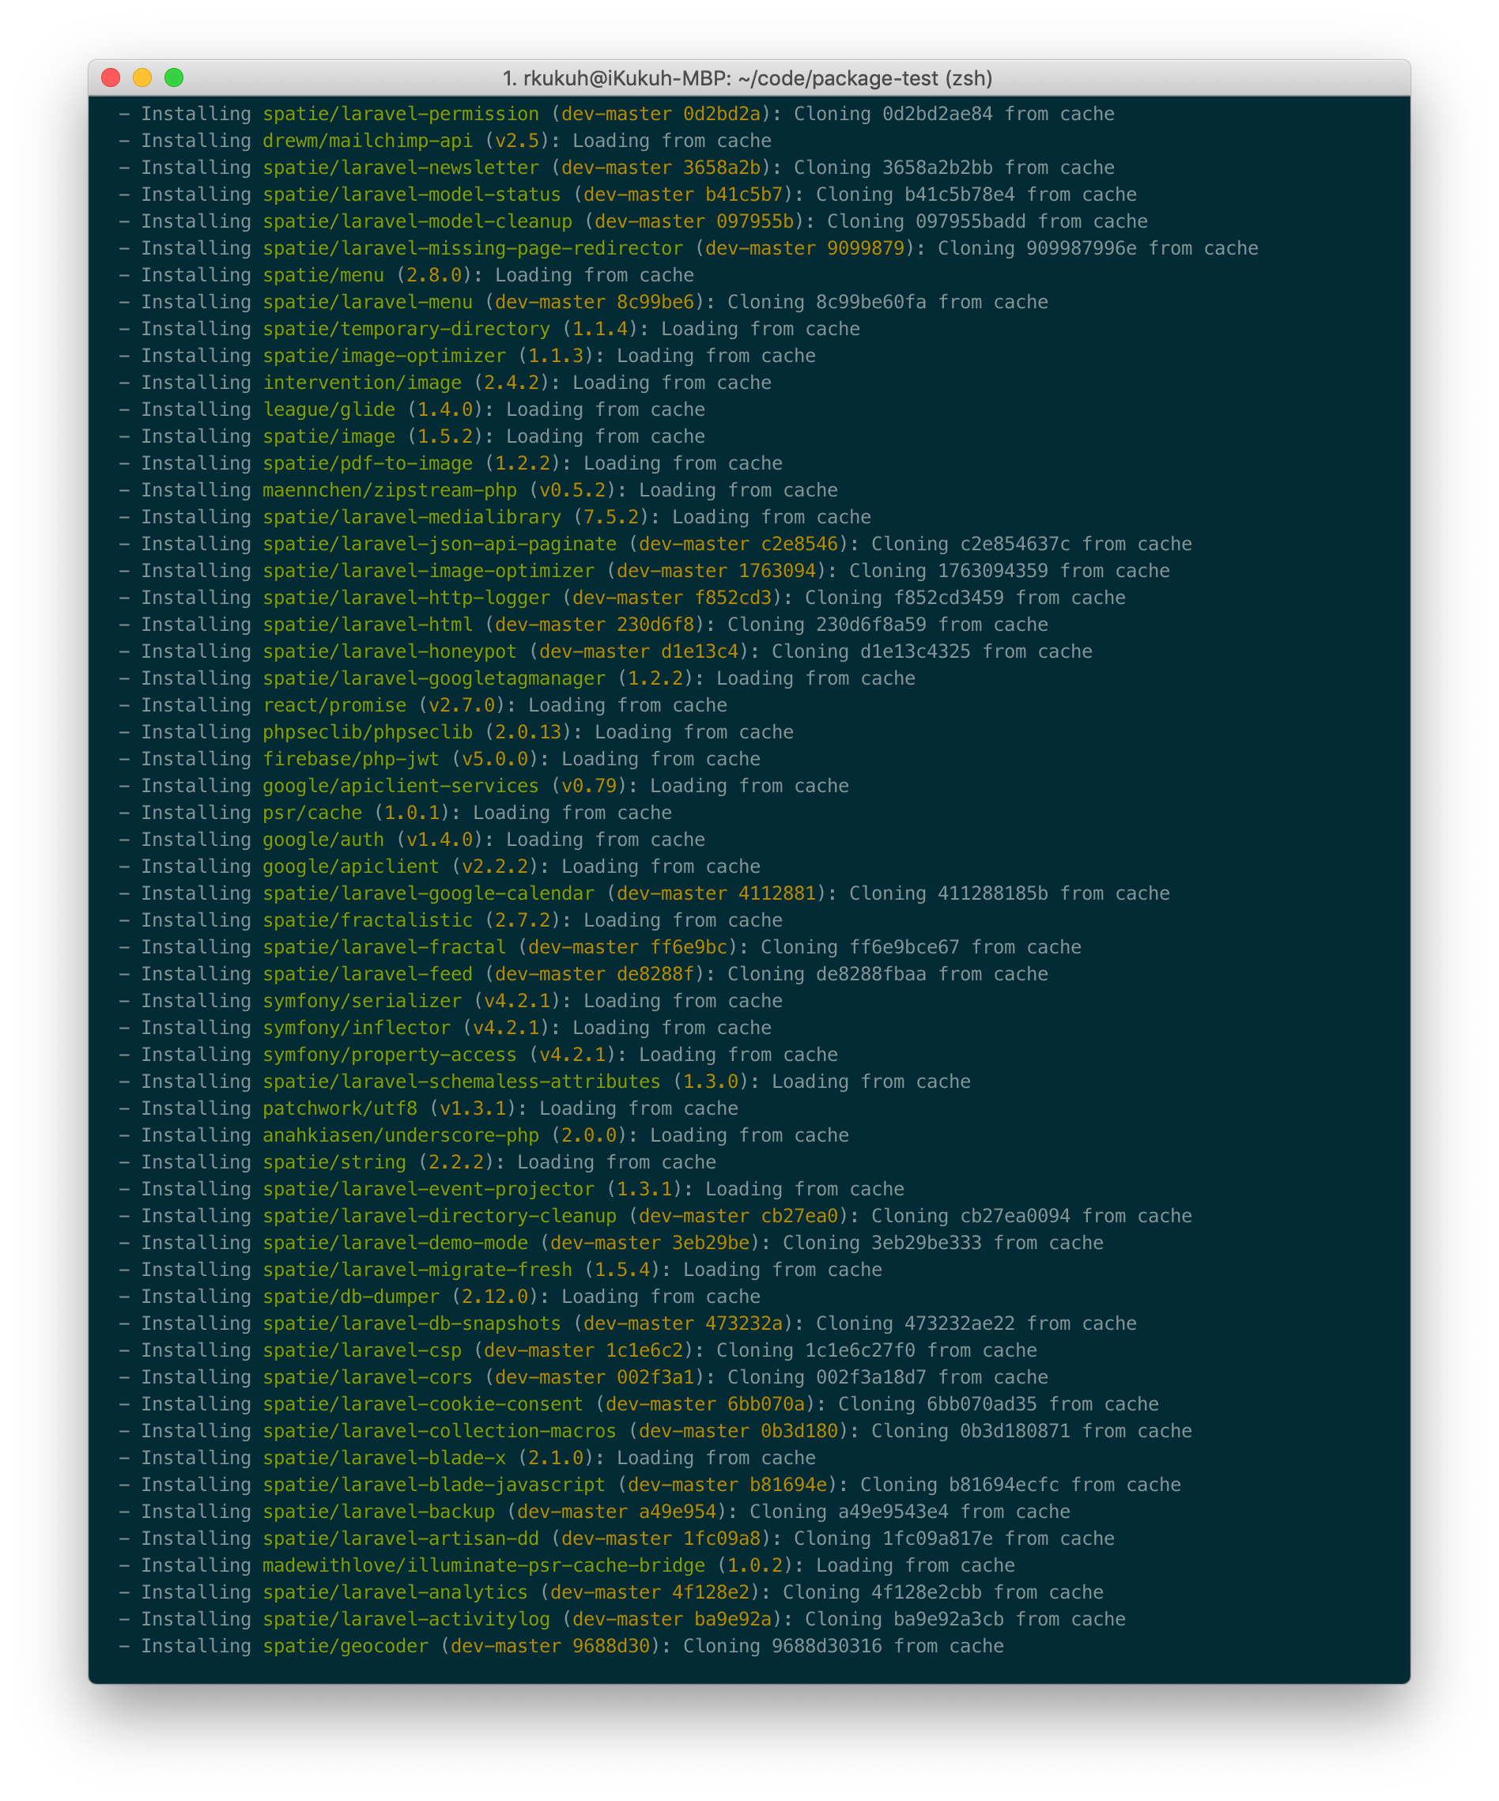The height and width of the screenshot is (1801, 1499).
Task: Click 'spatie/laravel-image-optimizer' package
Action: tap(429, 571)
